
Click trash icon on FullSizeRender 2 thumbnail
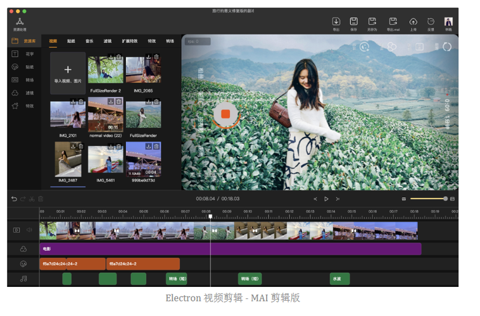coord(119,57)
